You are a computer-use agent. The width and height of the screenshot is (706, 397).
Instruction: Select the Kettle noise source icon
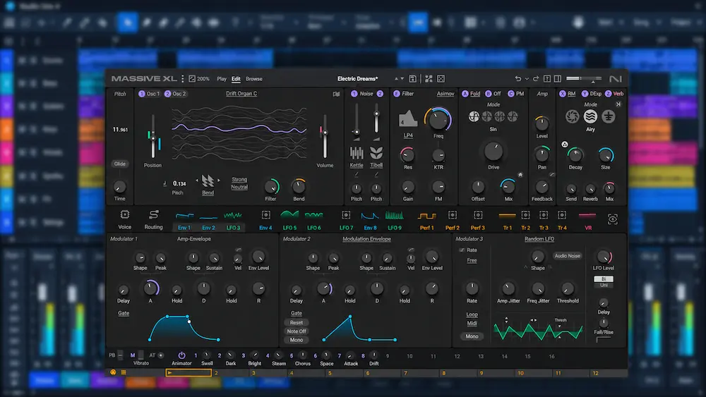coord(357,153)
